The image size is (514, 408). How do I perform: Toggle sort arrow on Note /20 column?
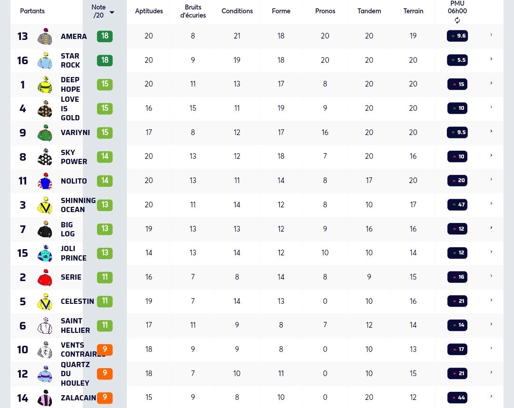(112, 12)
